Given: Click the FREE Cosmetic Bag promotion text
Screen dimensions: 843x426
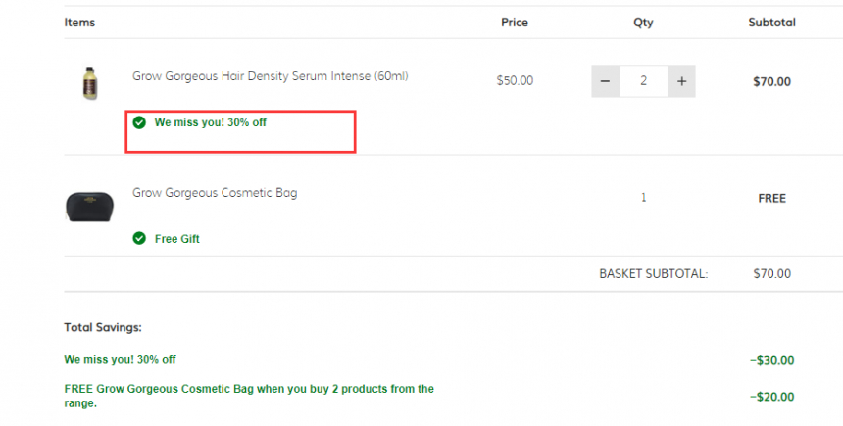Looking at the screenshot, I should coord(249,396).
